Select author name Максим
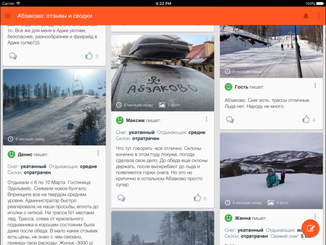This screenshot has height=245, width=326. tap(135, 120)
